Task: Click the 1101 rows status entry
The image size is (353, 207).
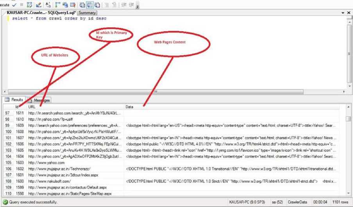Action: click(340, 202)
